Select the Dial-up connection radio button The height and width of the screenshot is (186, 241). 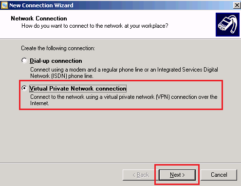[24, 60]
